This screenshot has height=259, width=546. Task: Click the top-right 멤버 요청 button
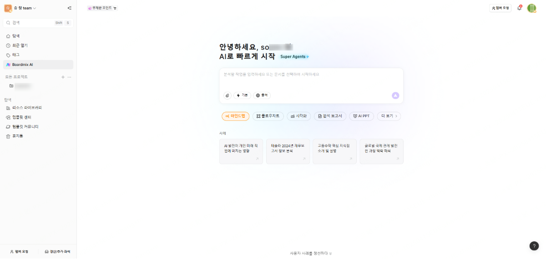500,8
